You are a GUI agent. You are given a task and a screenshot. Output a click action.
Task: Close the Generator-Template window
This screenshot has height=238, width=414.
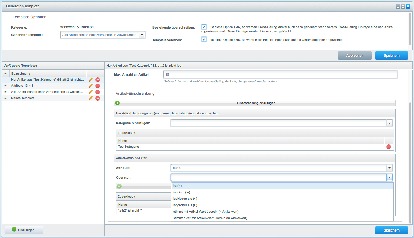click(408, 6)
